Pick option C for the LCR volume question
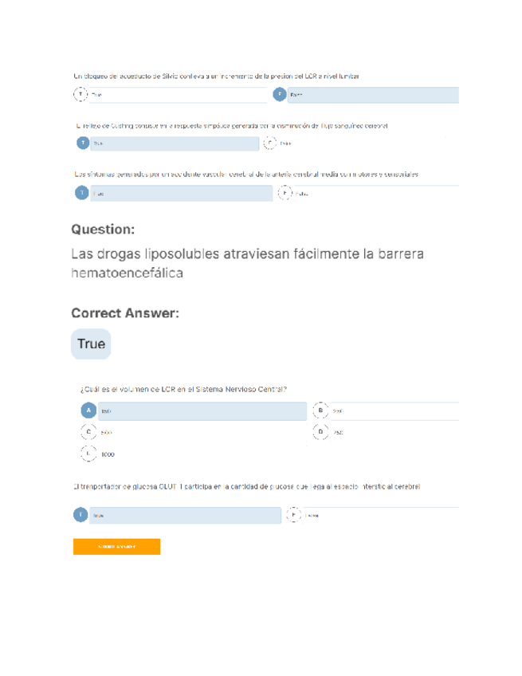Screen dimensions: 522x676 (88, 432)
